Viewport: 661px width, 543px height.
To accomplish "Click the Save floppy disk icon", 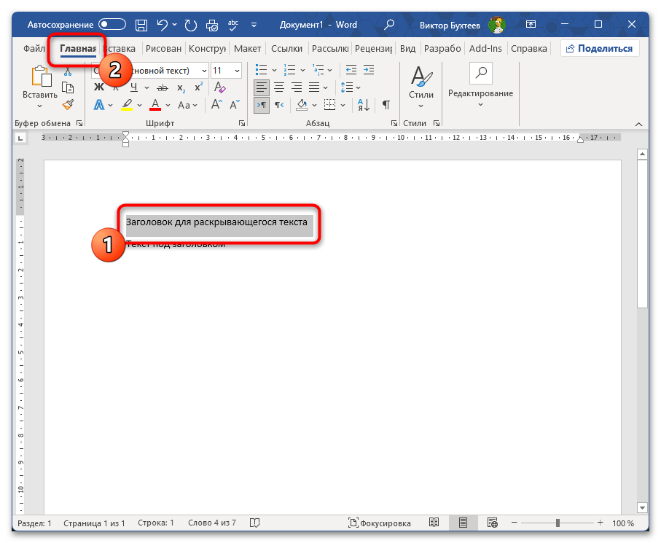I will (142, 25).
